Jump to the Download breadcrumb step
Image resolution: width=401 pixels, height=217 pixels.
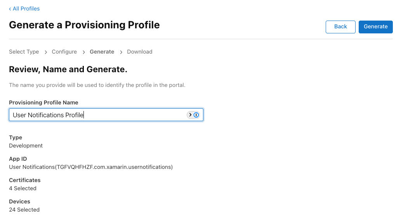point(140,52)
